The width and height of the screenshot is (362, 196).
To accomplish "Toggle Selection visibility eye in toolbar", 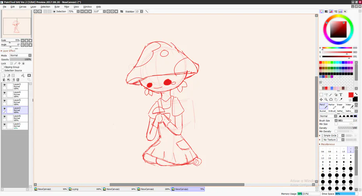I will (54, 11).
